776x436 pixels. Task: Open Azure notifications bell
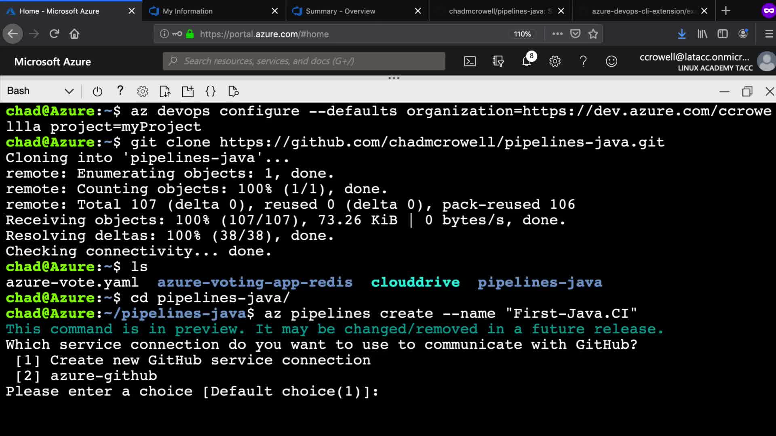[527, 61]
